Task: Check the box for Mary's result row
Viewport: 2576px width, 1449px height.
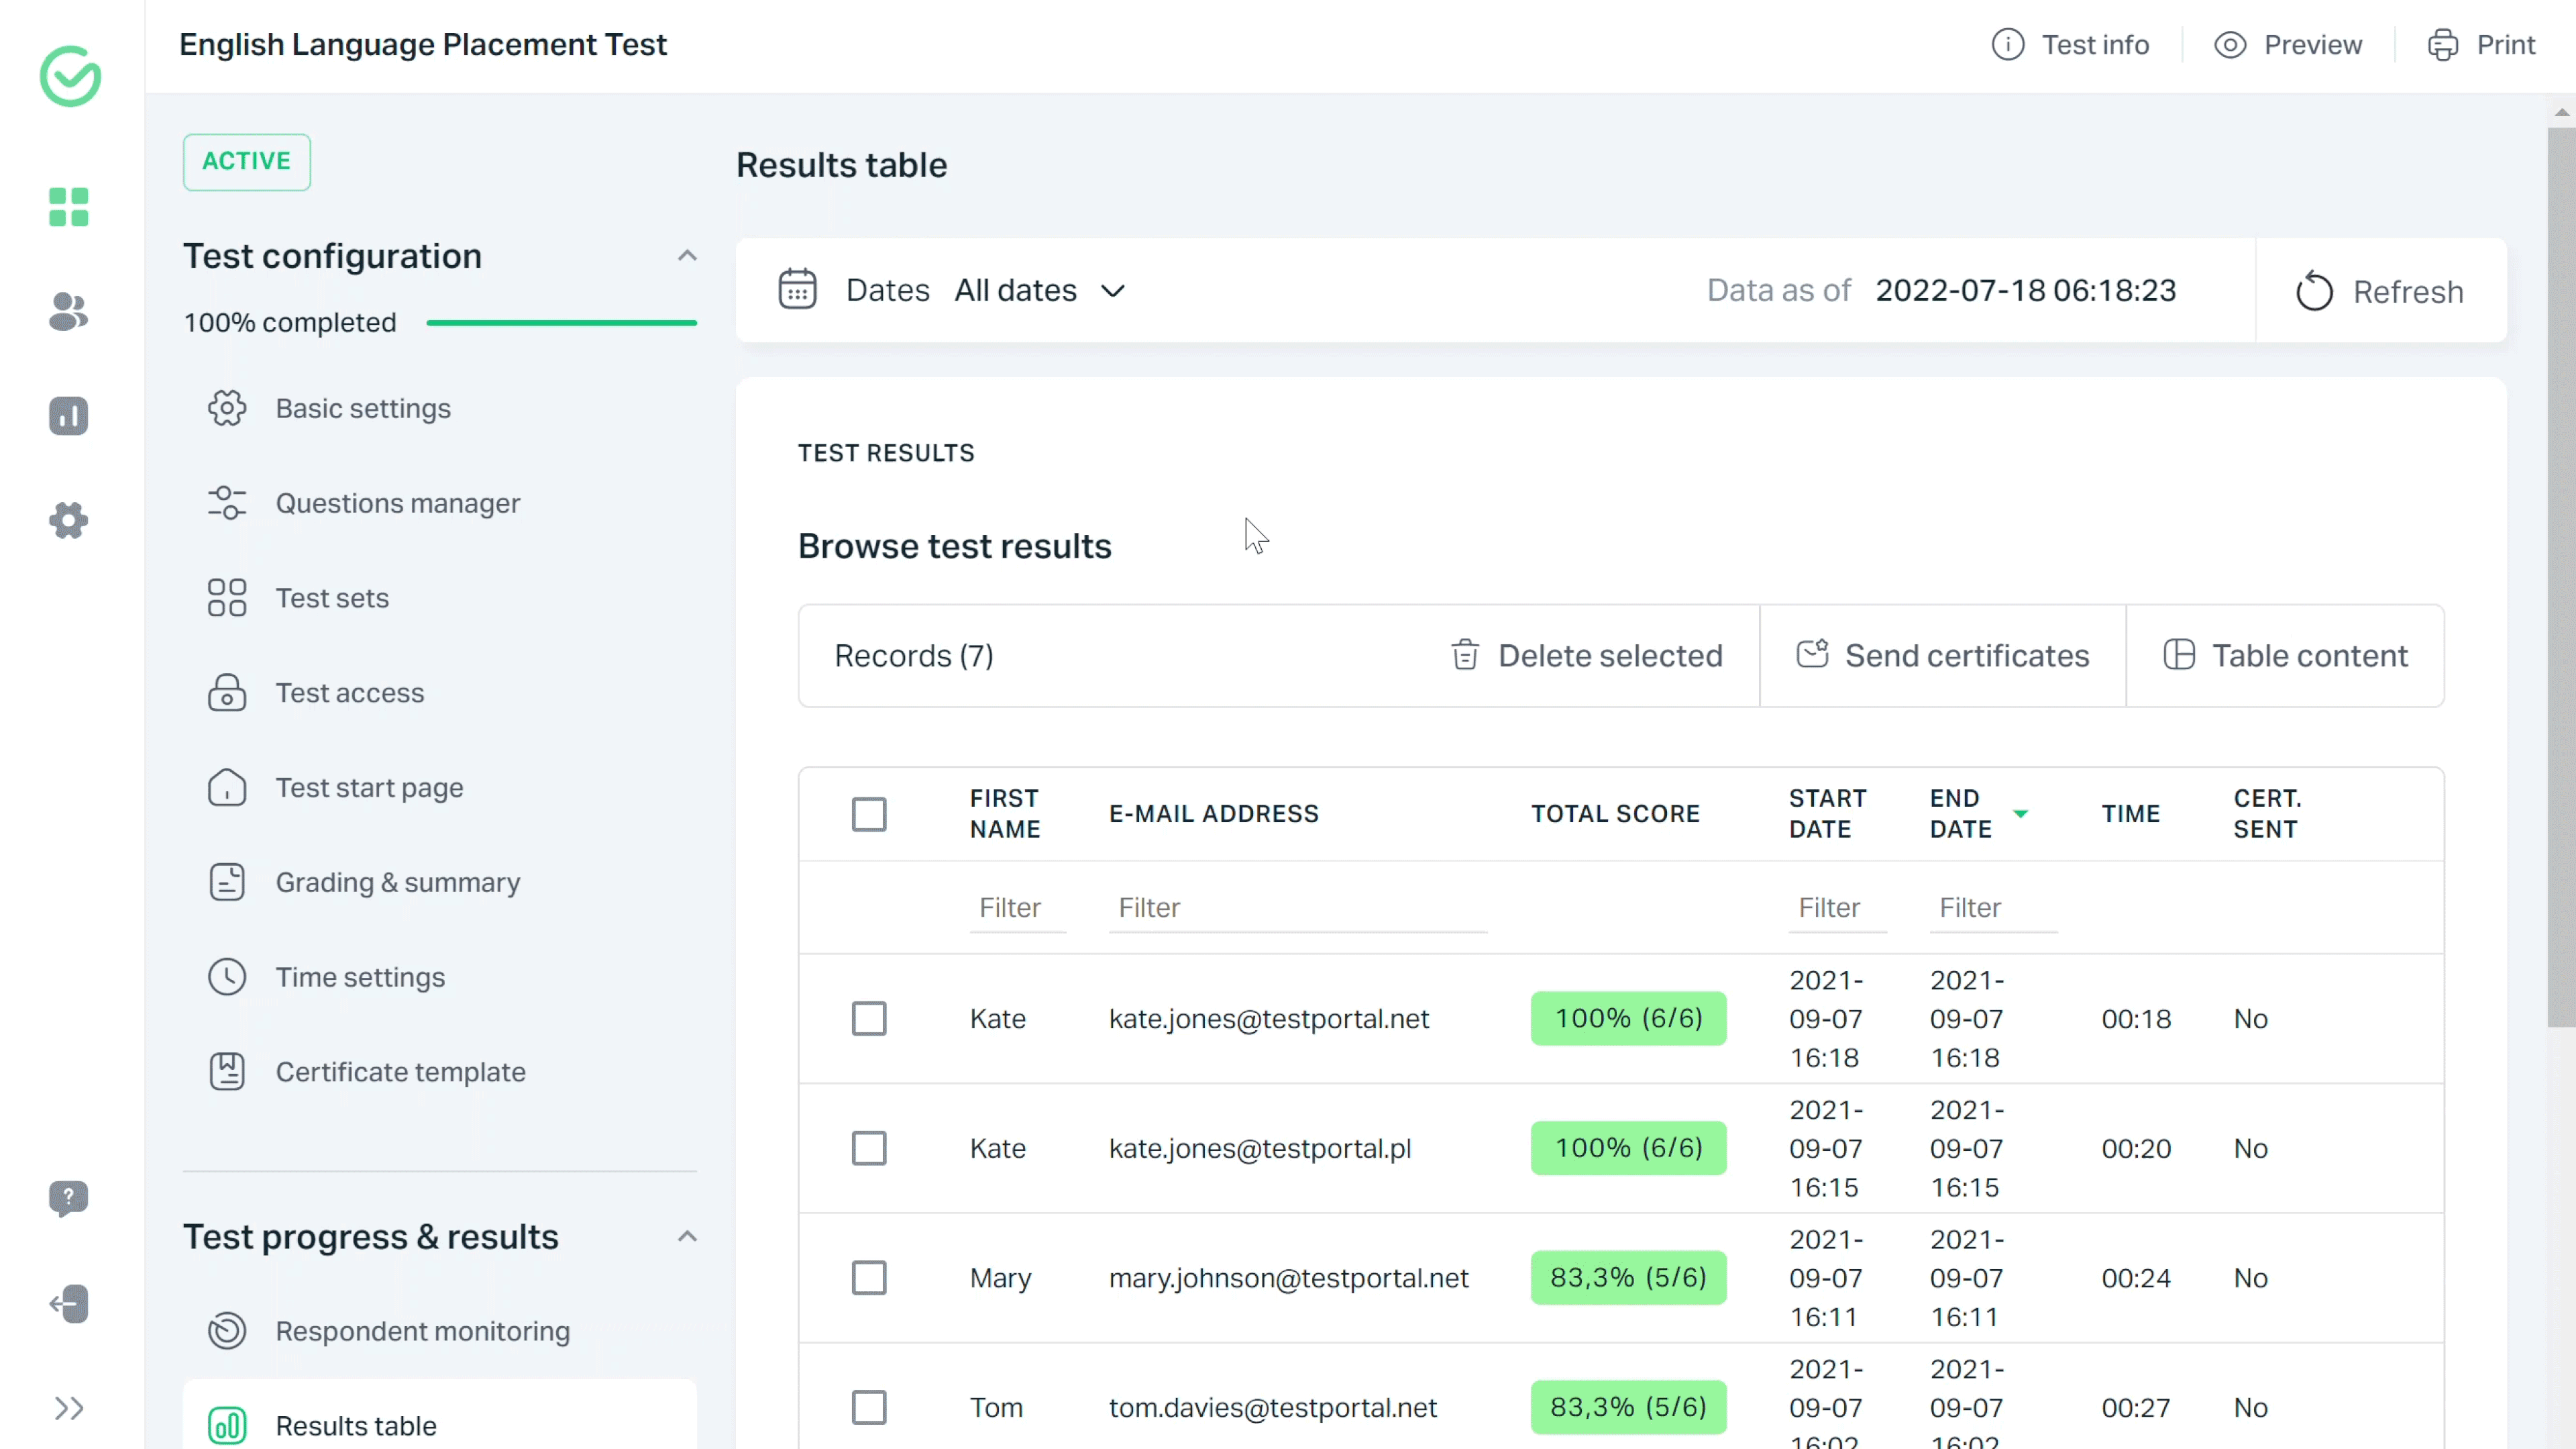Action: pyautogui.click(x=869, y=1278)
